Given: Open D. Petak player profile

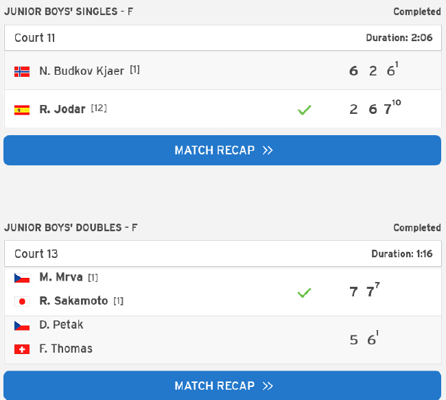Looking at the screenshot, I should coord(62,325).
